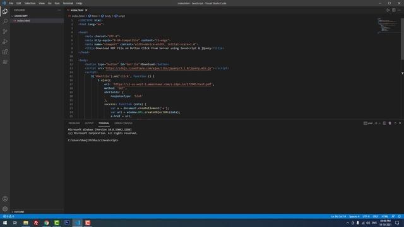Click the terminal prompt line
The width and height of the screenshot is (404, 227).
click(x=93, y=140)
